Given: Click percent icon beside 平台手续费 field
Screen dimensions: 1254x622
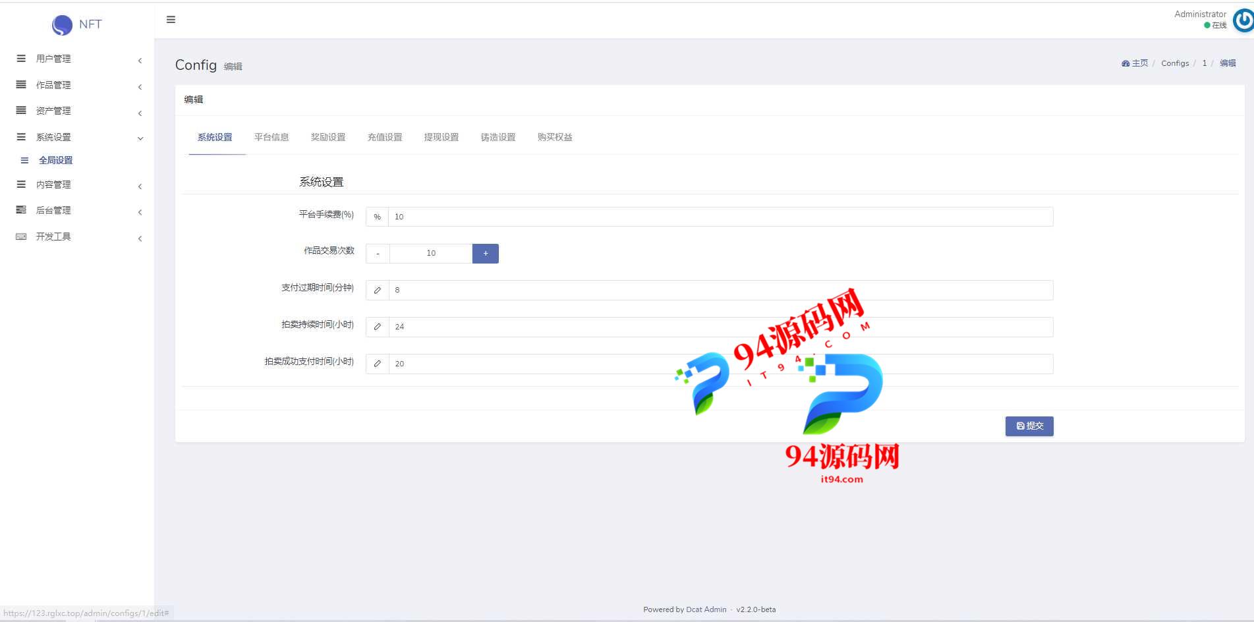Looking at the screenshot, I should [x=378, y=217].
